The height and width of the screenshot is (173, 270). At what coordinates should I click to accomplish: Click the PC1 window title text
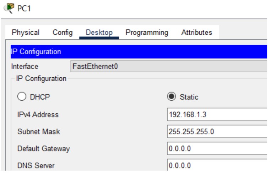pyautogui.click(x=24, y=9)
